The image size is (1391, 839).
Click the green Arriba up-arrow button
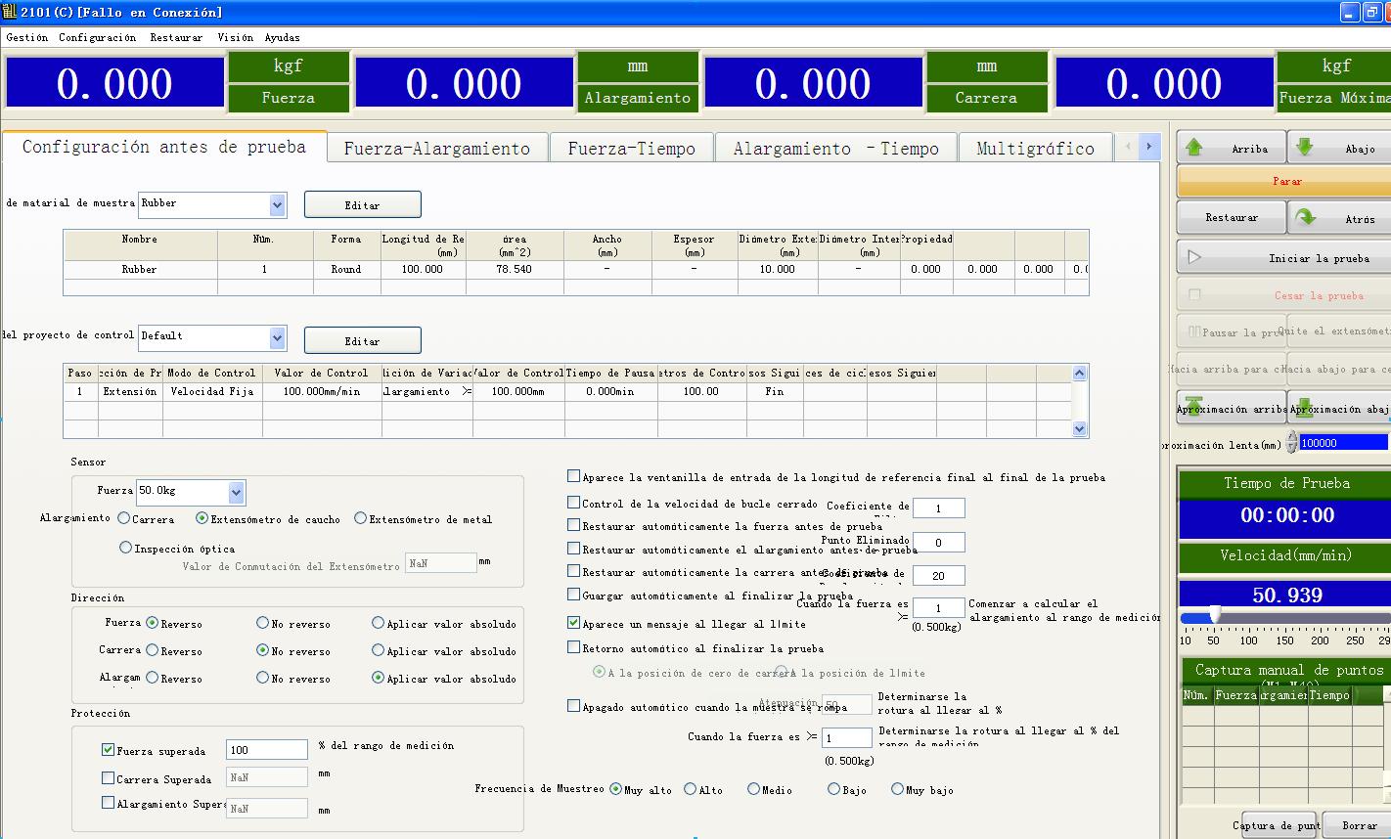(x=1230, y=149)
